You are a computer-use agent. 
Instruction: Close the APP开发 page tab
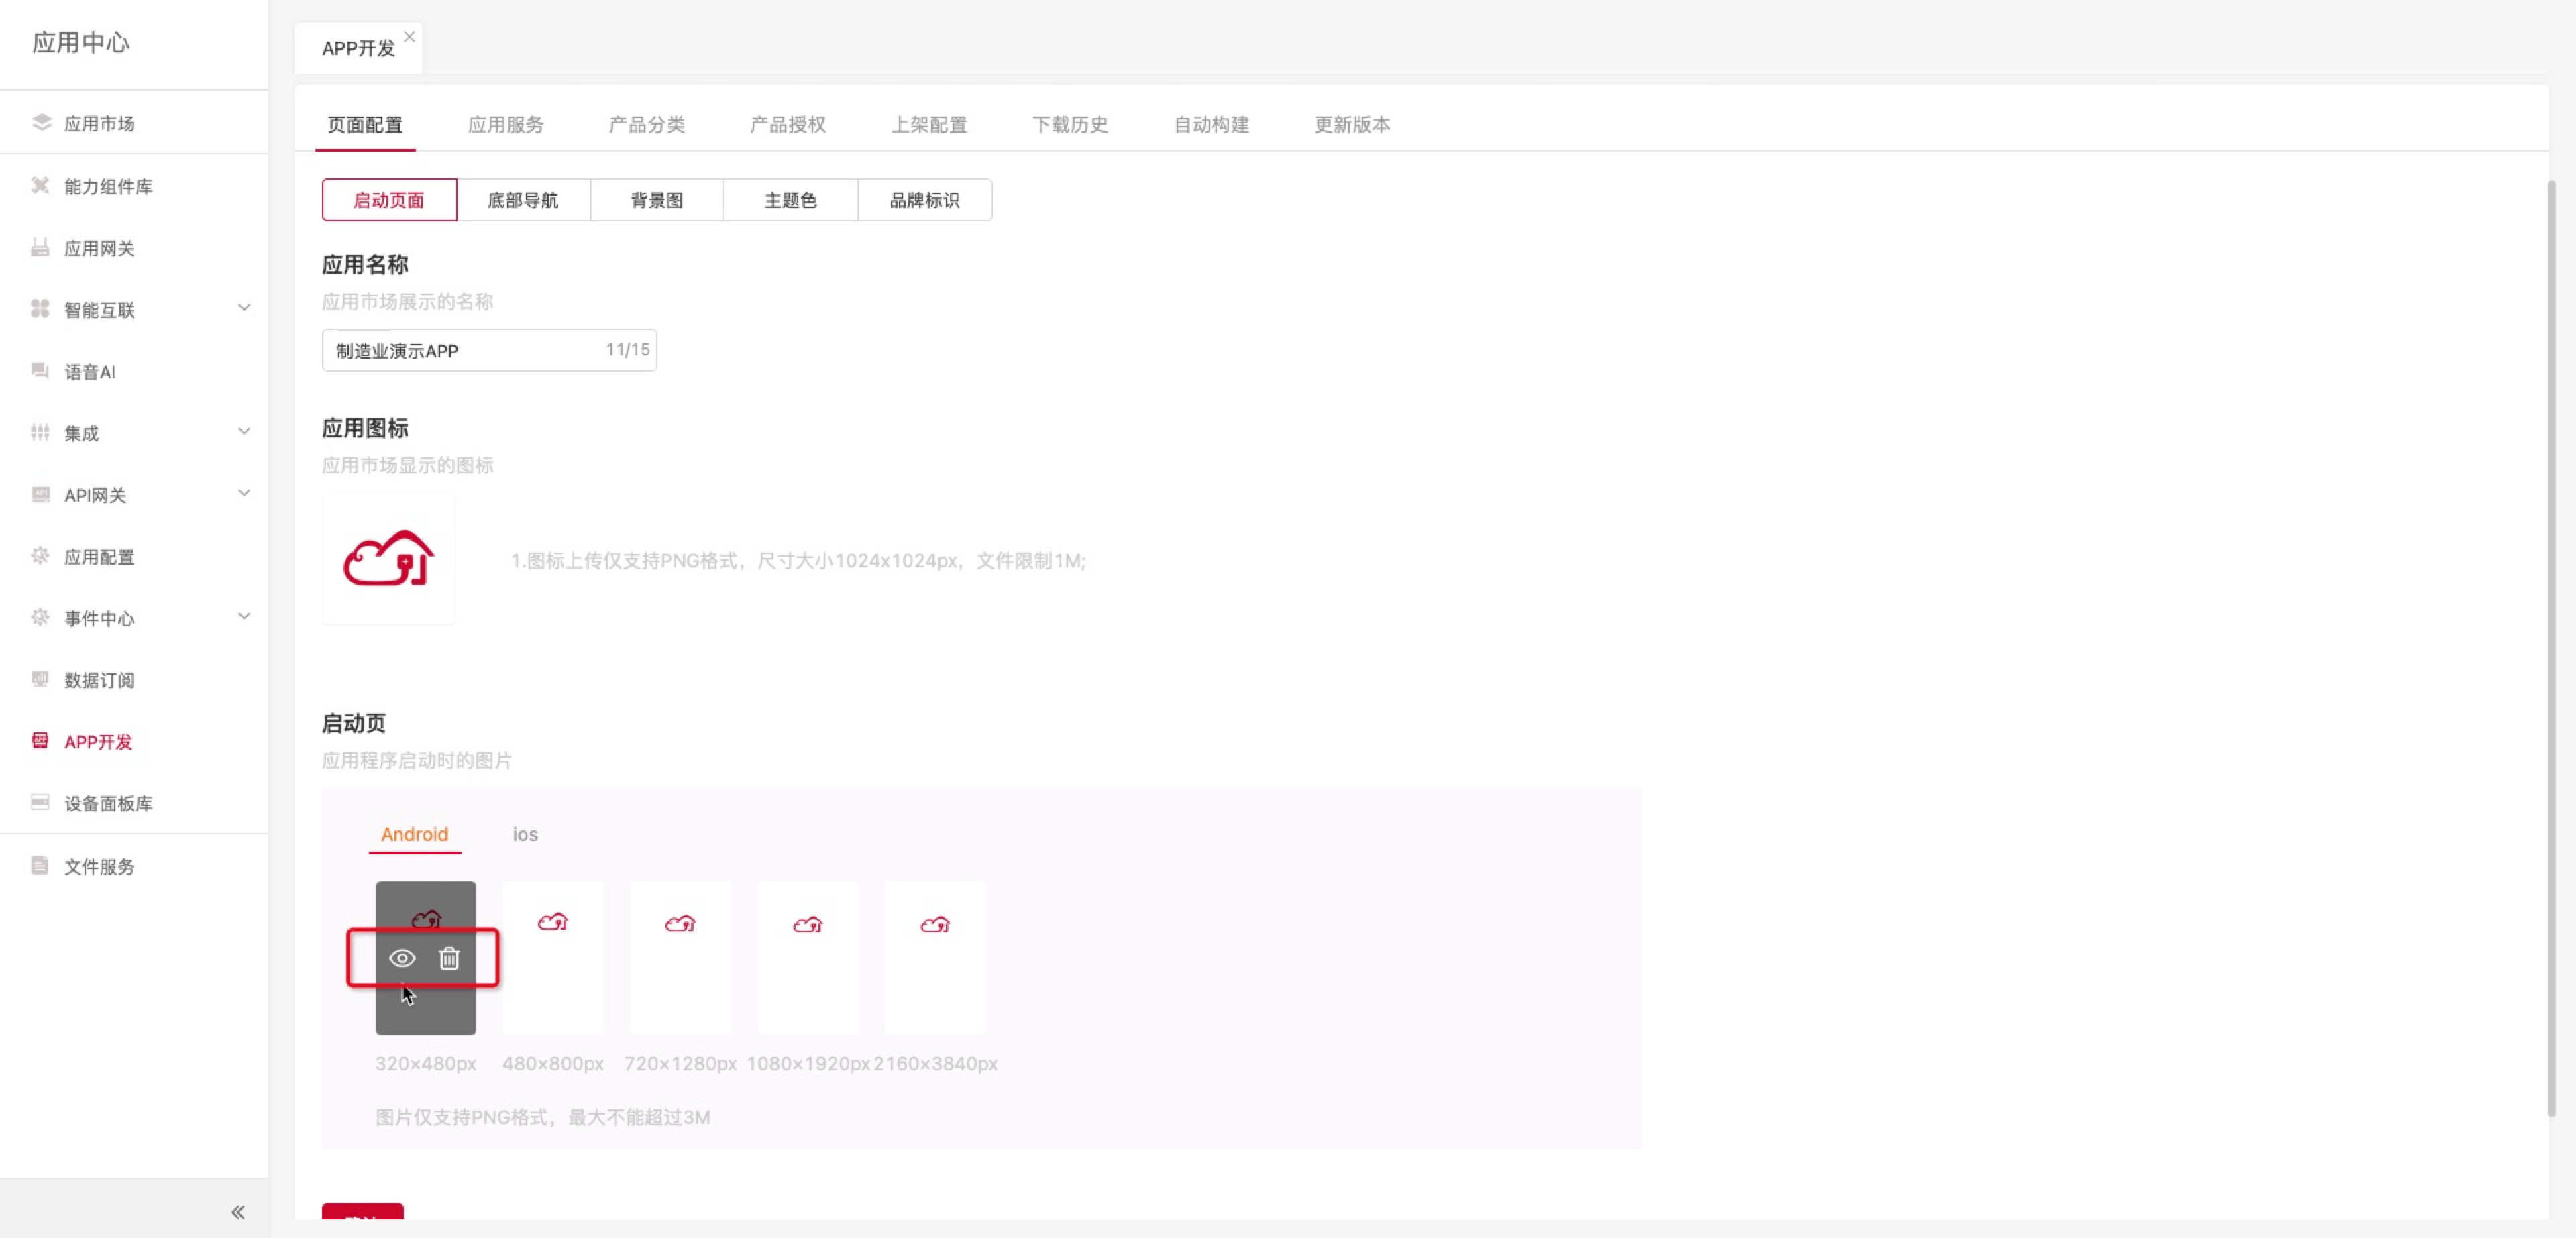click(409, 36)
